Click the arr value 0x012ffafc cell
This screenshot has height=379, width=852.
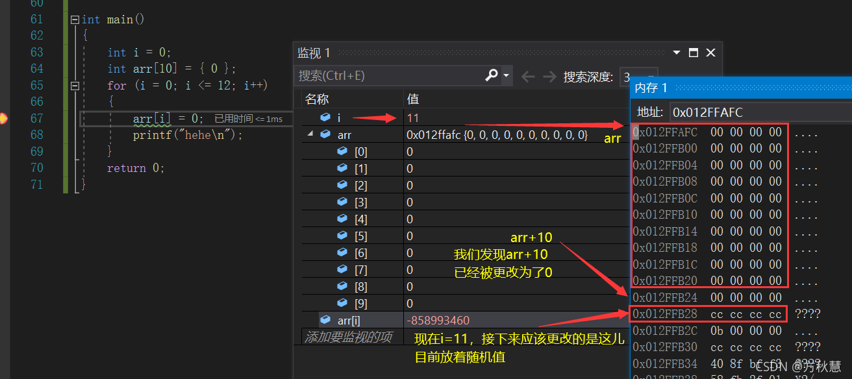point(497,134)
